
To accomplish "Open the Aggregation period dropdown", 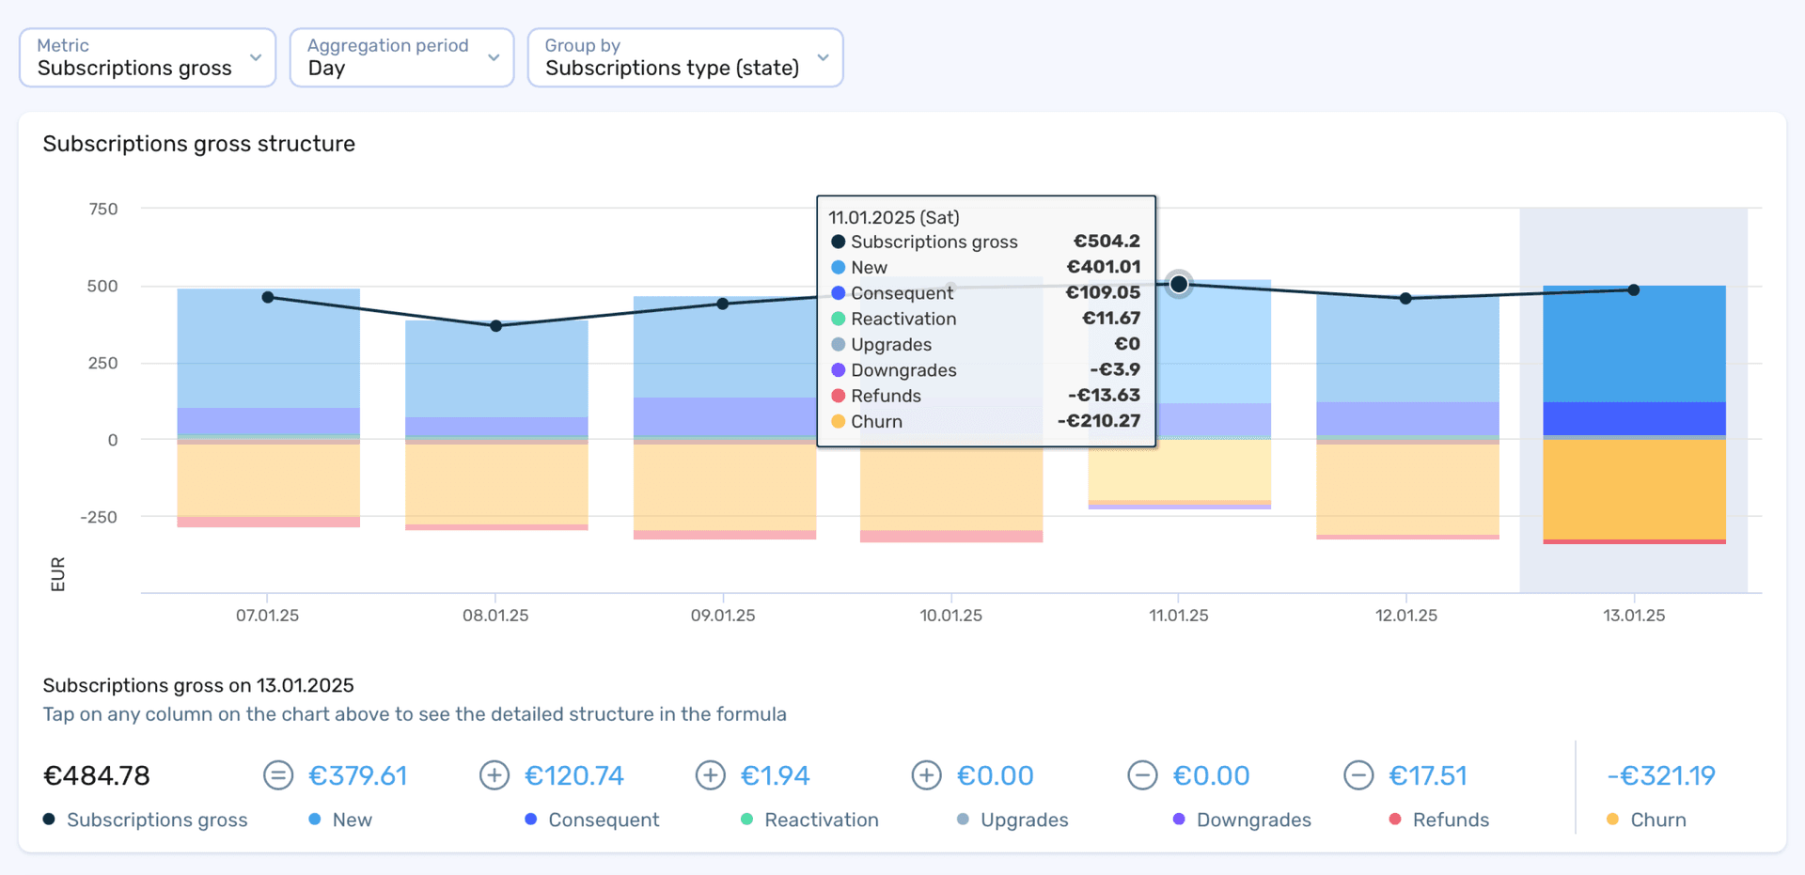I will (401, 57).
